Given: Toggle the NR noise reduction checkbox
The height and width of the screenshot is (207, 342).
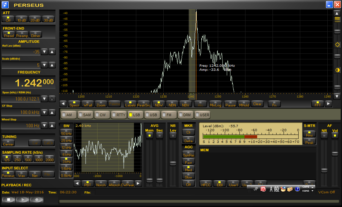Looking at the screenshot, I should tap(324, 136).
